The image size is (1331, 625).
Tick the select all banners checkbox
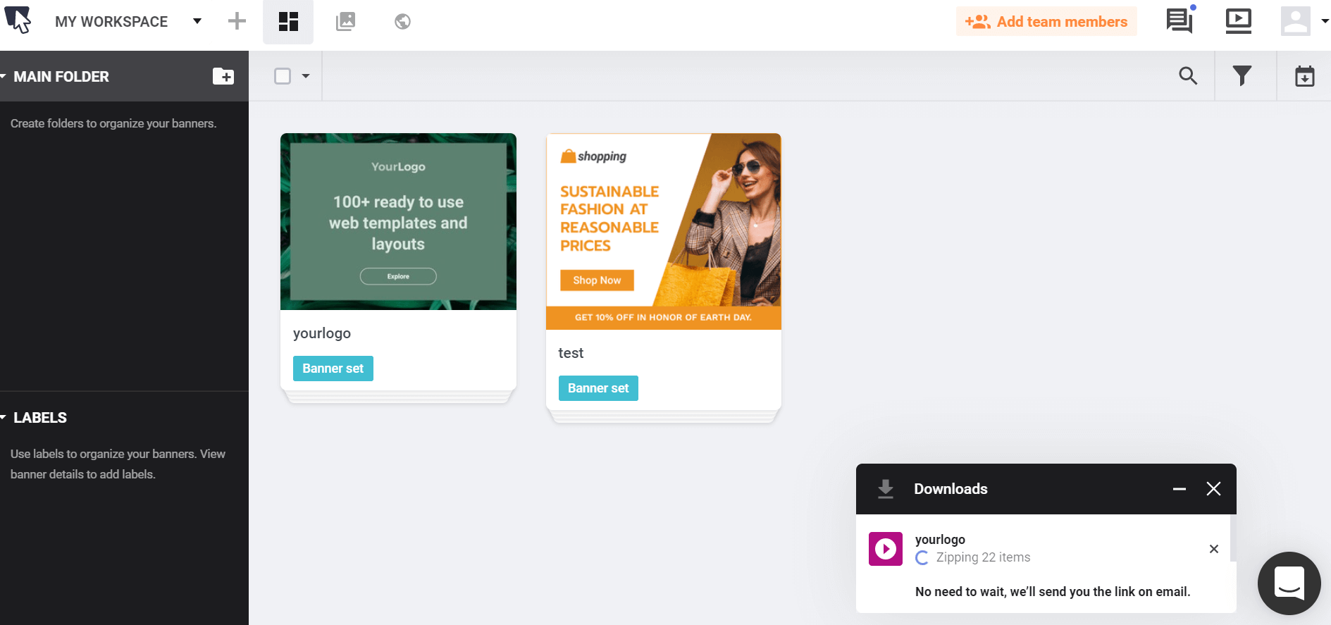[283, 76]
